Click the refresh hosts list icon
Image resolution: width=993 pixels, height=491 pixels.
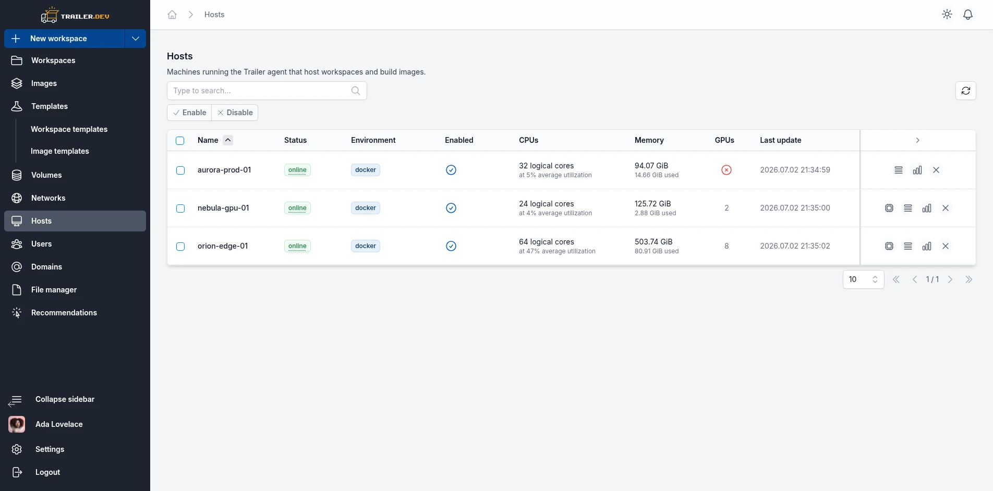pyautogui.click(x=965, y=91)
